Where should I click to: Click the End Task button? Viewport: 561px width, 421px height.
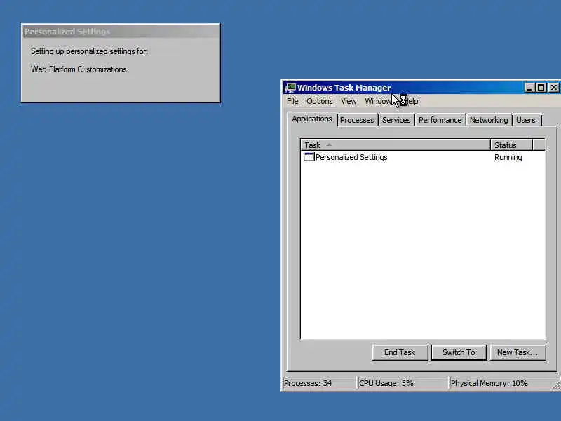400,352
